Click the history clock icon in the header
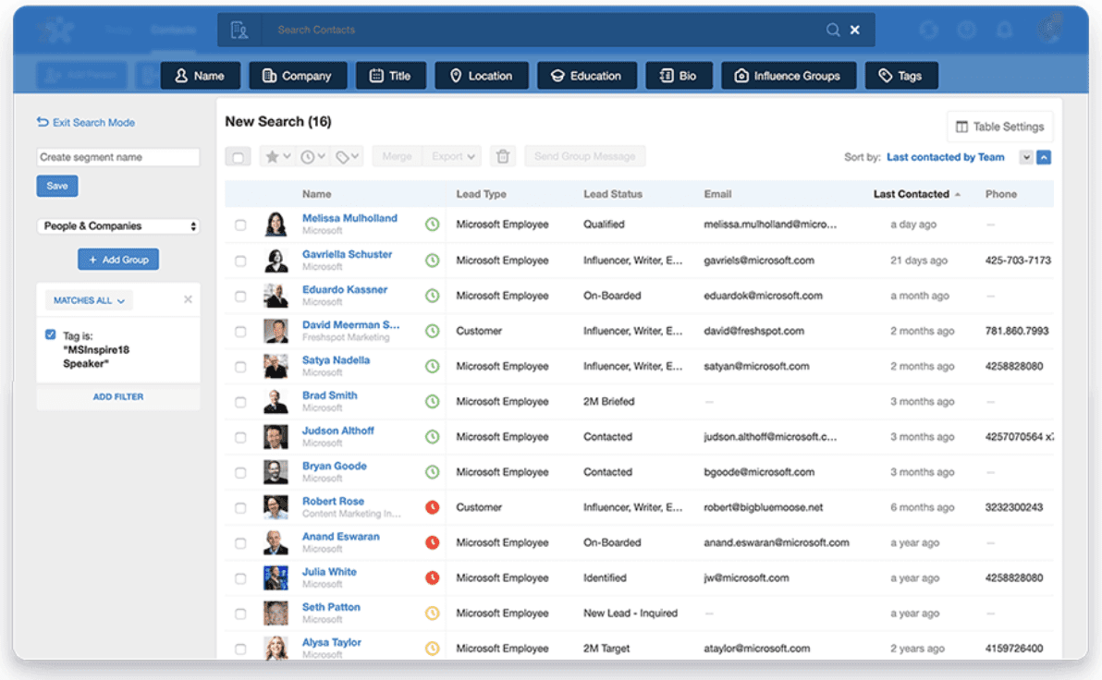1102x680 pixels. (967, 29)
